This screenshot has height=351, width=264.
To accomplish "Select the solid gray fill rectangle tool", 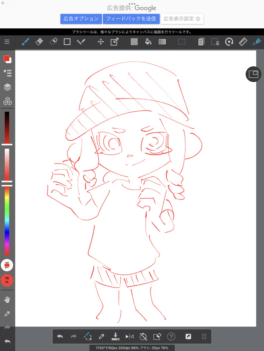I will (134, 42).
